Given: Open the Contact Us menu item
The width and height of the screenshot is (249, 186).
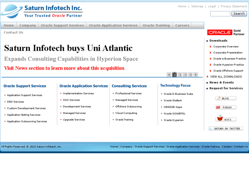Looking at the screenshot, I should 13,32.
